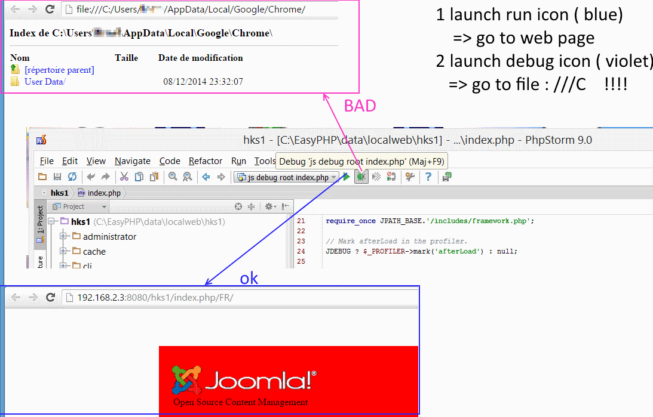Viewport: 653px width, 417px height.
Task: Click Scroll from Source target icon
Action: tap(238, 206)
